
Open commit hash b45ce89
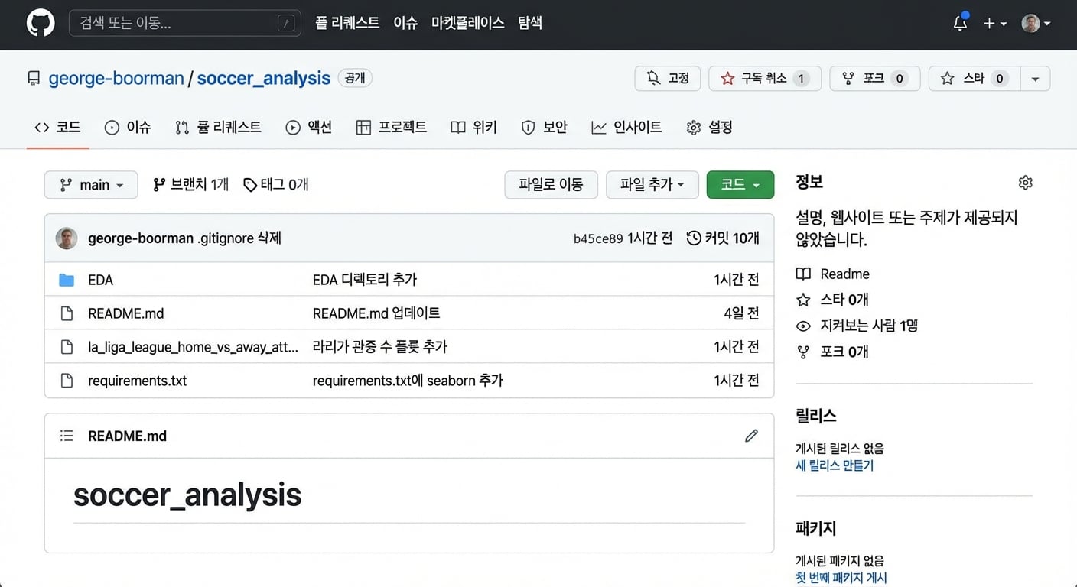598,238
